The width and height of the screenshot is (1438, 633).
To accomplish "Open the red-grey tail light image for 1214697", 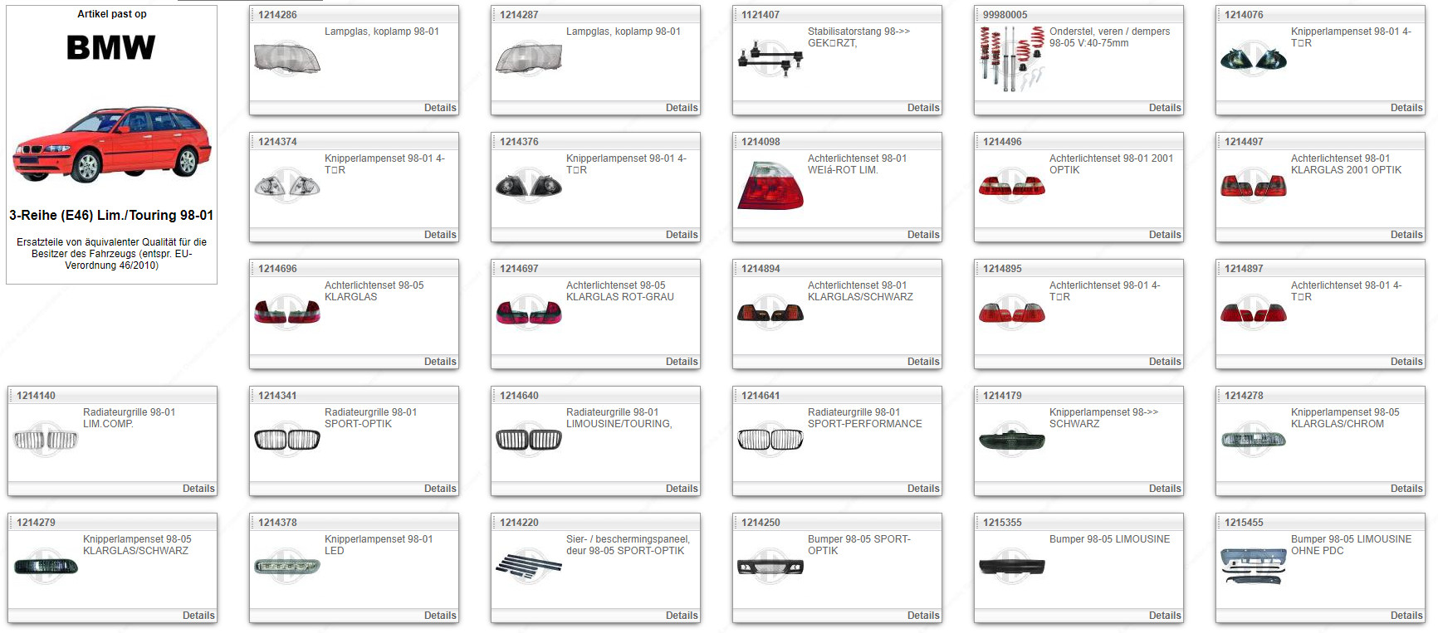I will point(529,313).
